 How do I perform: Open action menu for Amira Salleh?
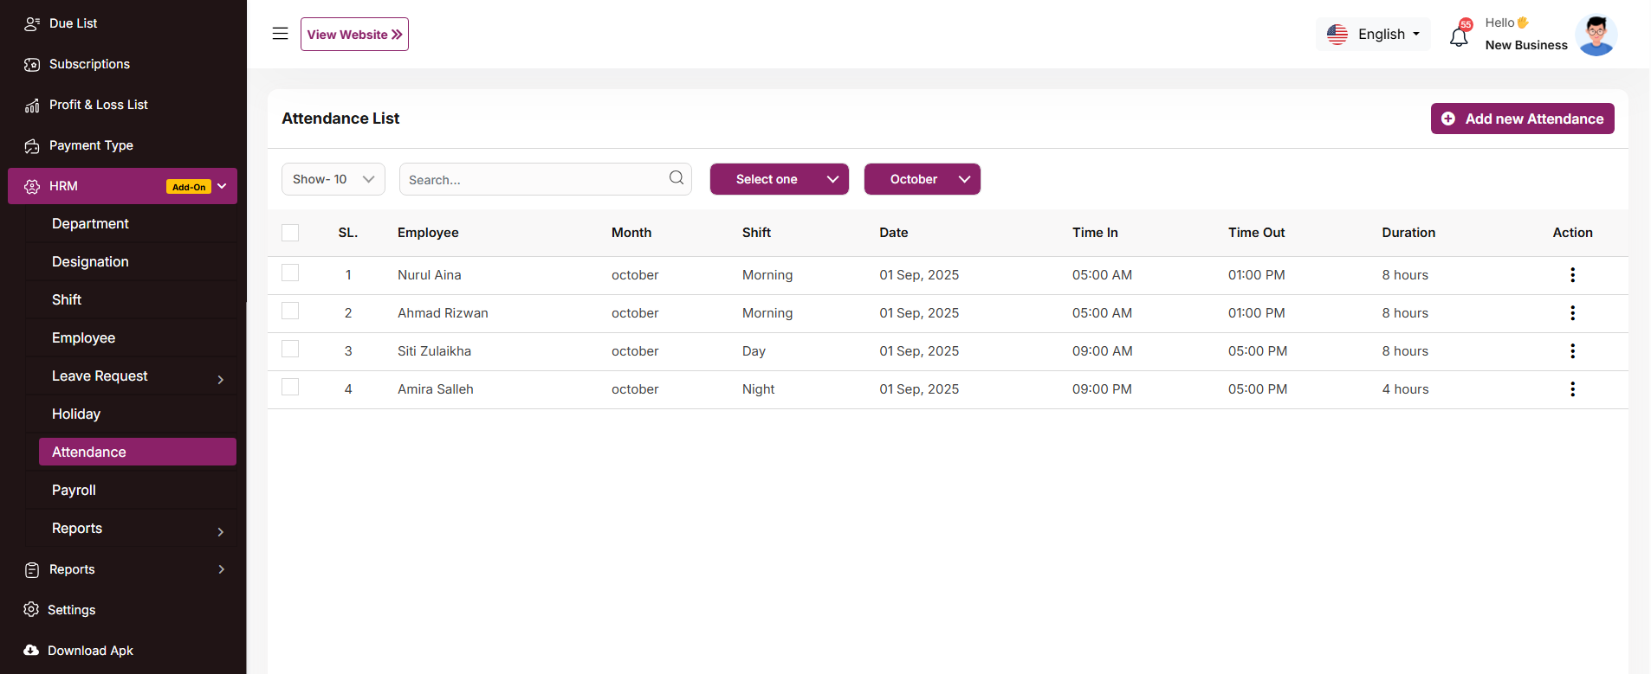1572,389
